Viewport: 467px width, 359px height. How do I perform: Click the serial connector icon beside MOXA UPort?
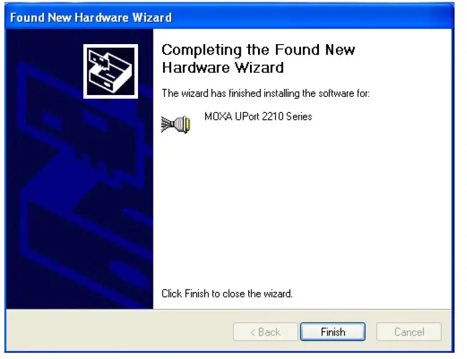pos(176,124)
